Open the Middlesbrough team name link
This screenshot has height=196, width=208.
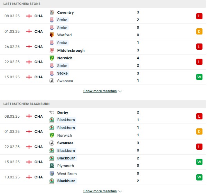click(71, 50)
